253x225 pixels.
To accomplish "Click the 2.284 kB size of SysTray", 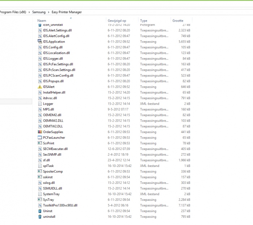I will tap(184, 199).
